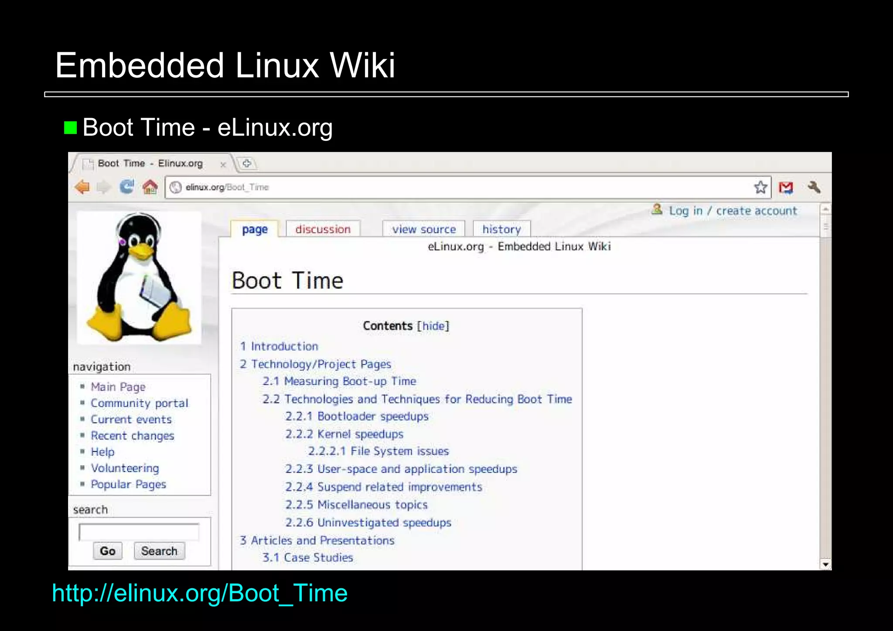Go to the browser home page icon
The height and width of the screenshot is (631, 893).
(x=150, y=187)
